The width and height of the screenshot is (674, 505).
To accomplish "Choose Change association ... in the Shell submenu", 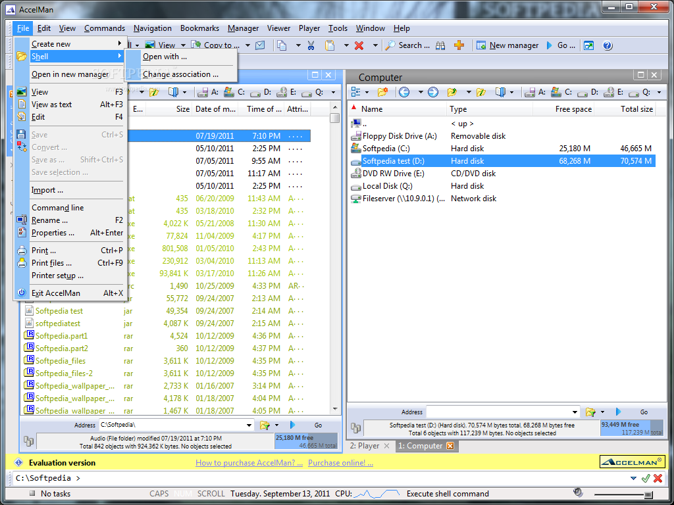I will click(180, 74).
